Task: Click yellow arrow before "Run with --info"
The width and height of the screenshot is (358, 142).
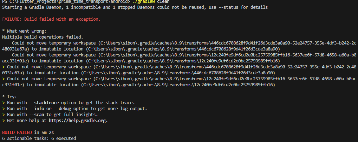Action: 3,108
